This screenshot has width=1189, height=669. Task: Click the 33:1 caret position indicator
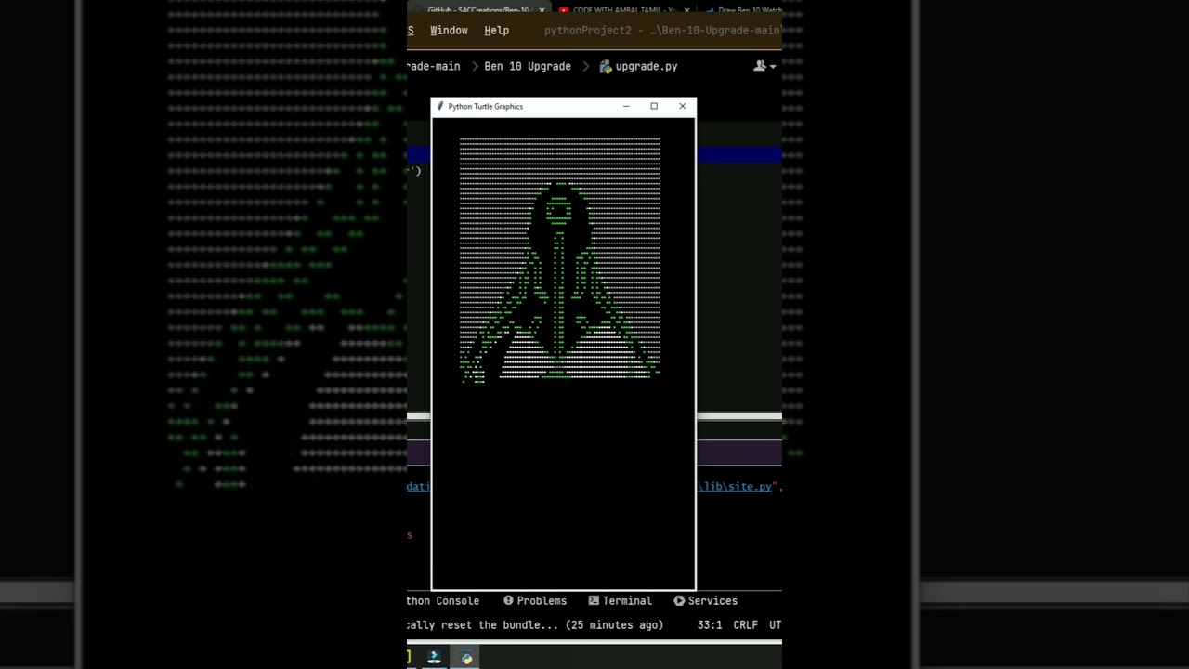710,625
